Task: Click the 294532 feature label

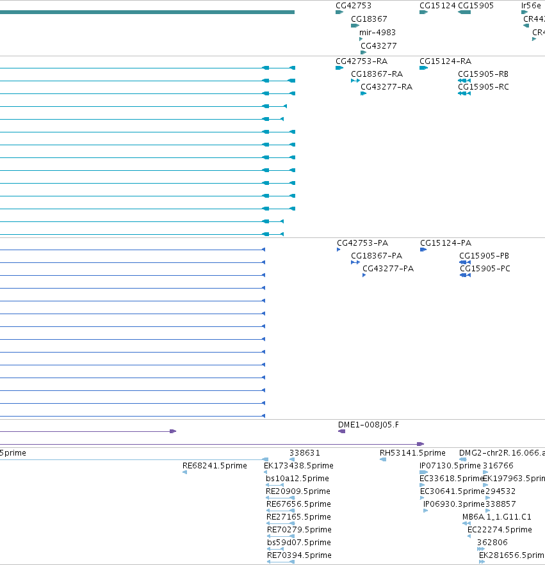Action: pyautogui.click(x=500, y=491)
